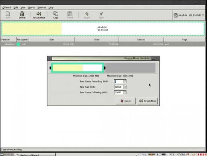The height and width of the screenshot is (156, 207).
Task: Cancel the Resize/Move dialog
Action: pyautogui.click(x=126, y=101)
